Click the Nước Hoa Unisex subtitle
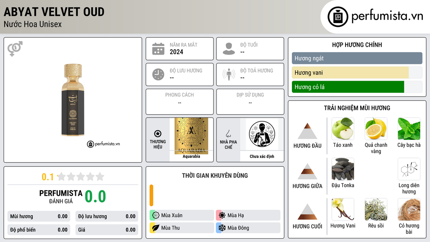 33,24
